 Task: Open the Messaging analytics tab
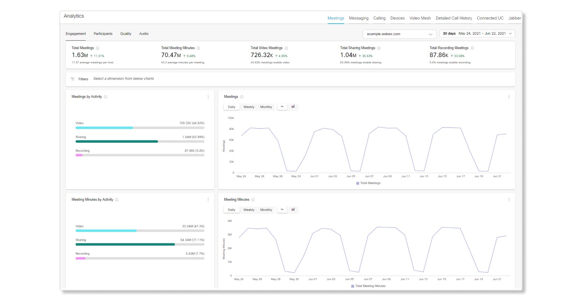pyautogui.click(x=359, y=18)
